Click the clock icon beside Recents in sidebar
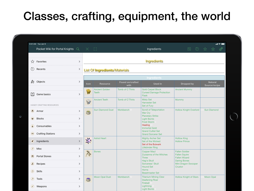This screenshot has width=254, height=191. coord(33,69)
